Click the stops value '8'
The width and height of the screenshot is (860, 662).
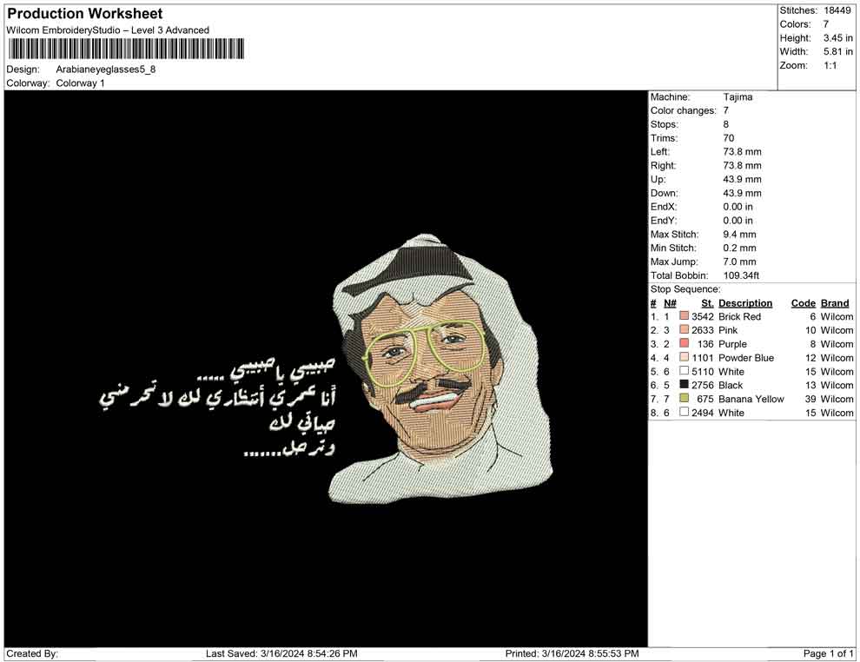click(x=725, y=124)
